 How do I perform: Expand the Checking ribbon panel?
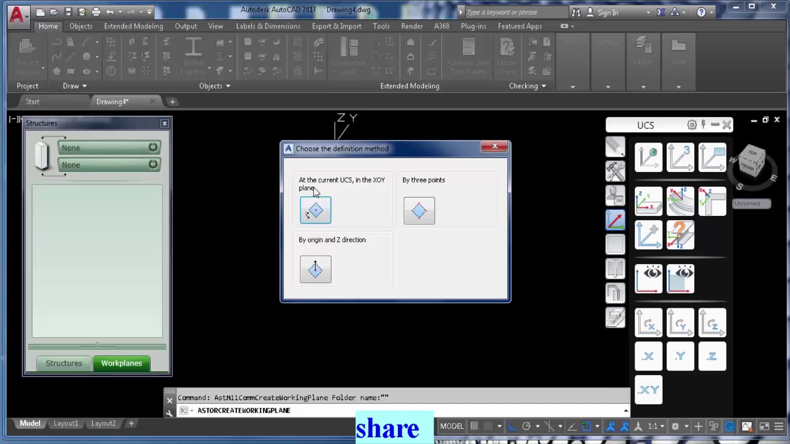tap(527, 86)
